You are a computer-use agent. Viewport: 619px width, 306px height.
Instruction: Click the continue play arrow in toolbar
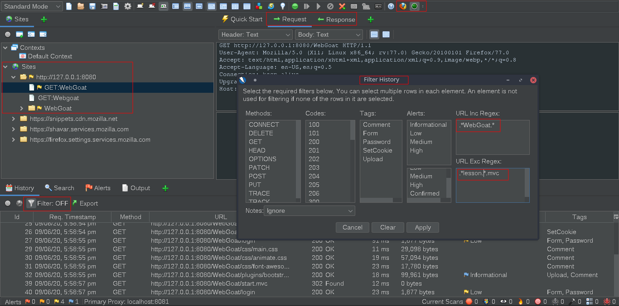point(318,6)
